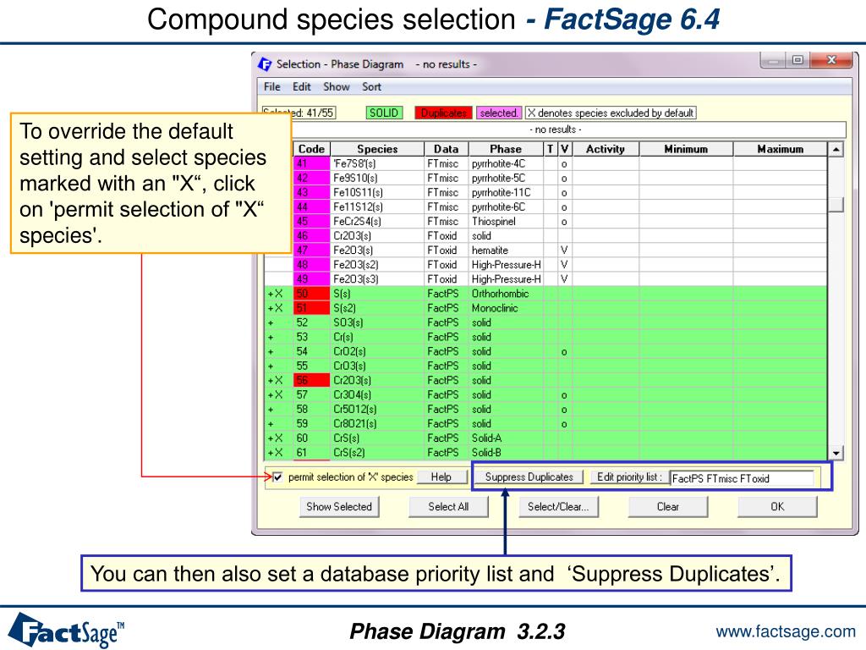Select species row S(s2) Monoclinic
The height and width of the screenshot is (650, 866).
(546, 308)
